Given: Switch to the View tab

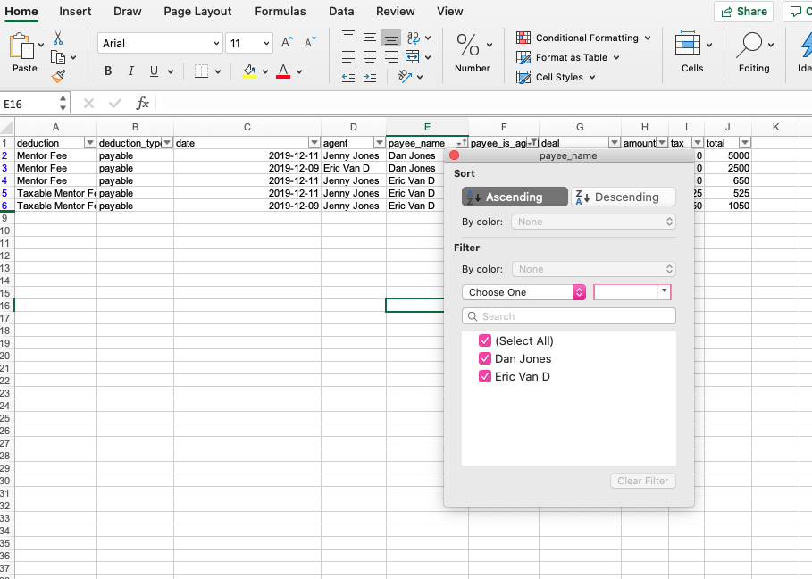Looking at the screenshot, I should click(449, 12).
